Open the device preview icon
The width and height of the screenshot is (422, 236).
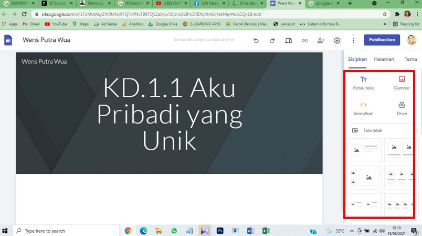point(288,40)
